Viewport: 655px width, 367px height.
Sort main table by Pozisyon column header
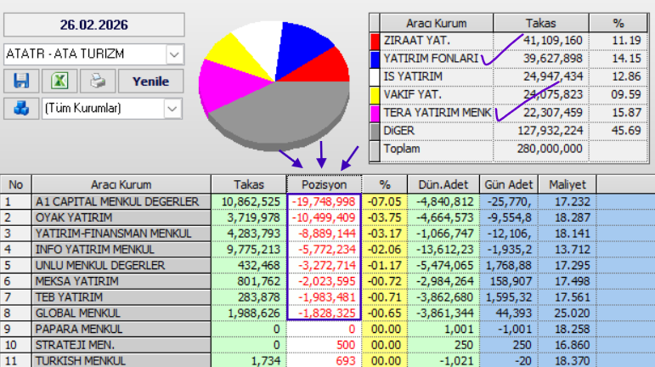point(325,184)
